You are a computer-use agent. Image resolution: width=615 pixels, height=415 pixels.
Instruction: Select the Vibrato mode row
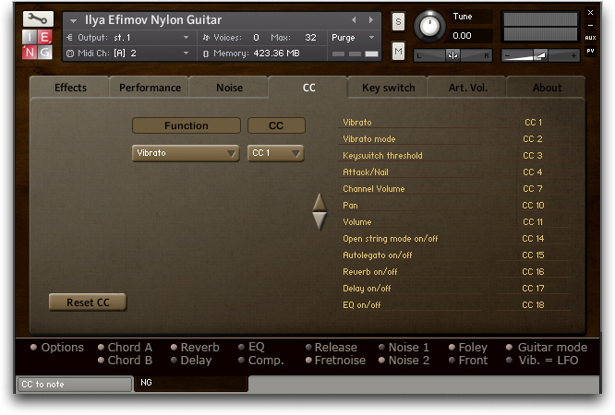tap(454, 139)
